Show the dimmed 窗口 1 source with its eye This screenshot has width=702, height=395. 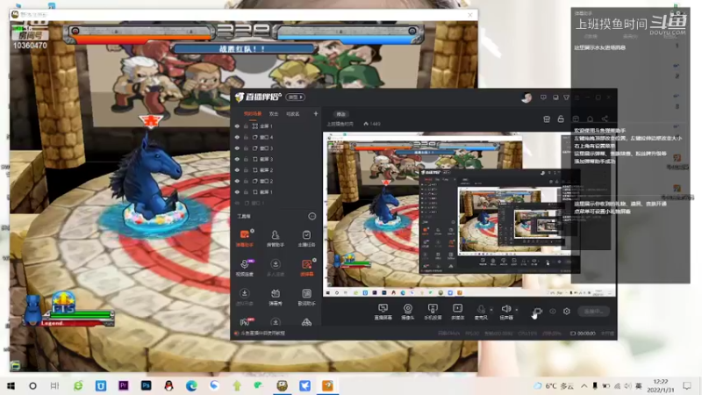click(237, 203)
